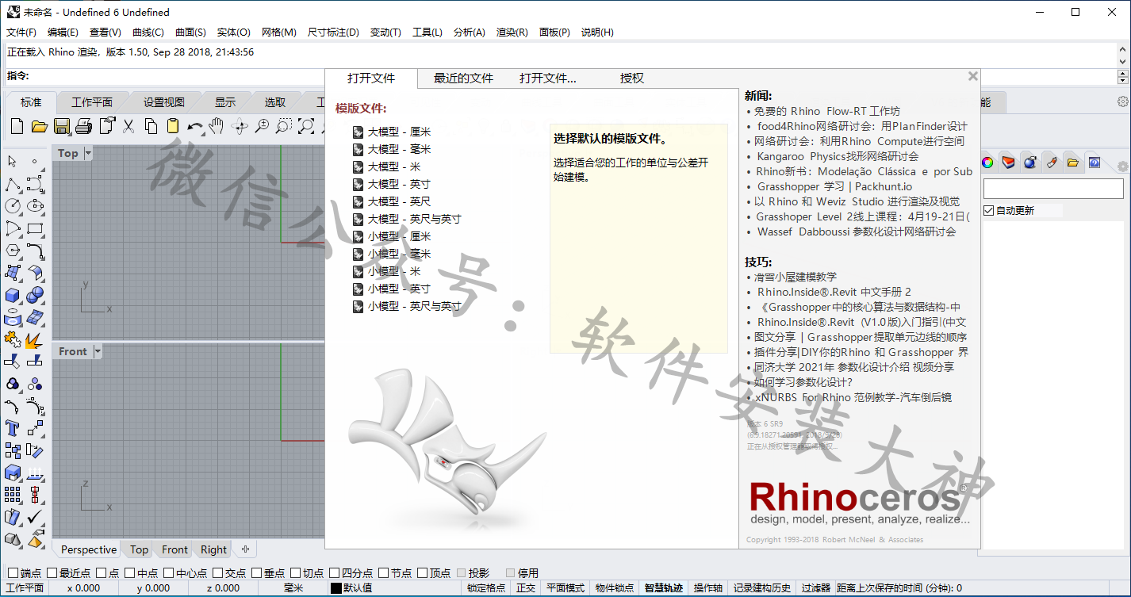Viewport: 1131px width, 597px height.
Task: Click the Save floppy disk icon
Action: pos(62,126)
